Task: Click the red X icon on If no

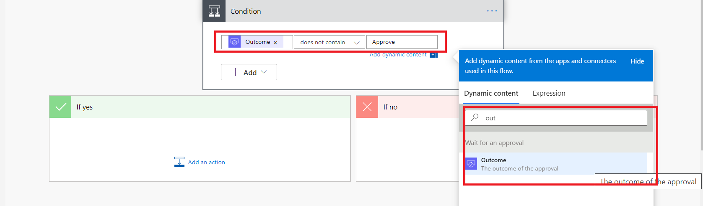Action: point(367,107)
